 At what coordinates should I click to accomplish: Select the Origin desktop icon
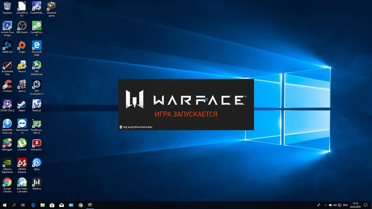pyautogui.click(x=22, y=47)
